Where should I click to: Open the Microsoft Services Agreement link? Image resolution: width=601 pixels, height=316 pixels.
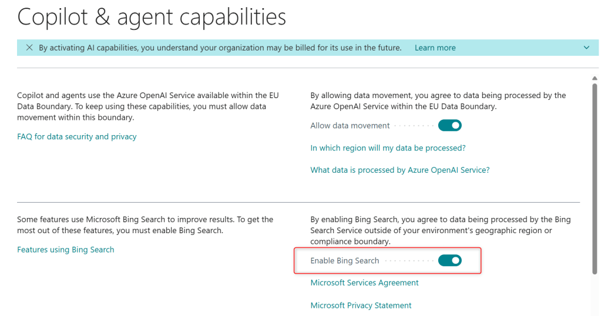364,283
